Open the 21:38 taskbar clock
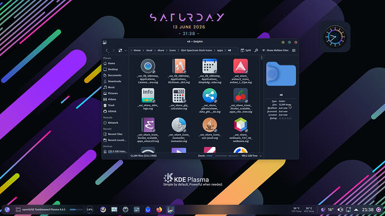 pyautogui.click(x=368, y=210)
